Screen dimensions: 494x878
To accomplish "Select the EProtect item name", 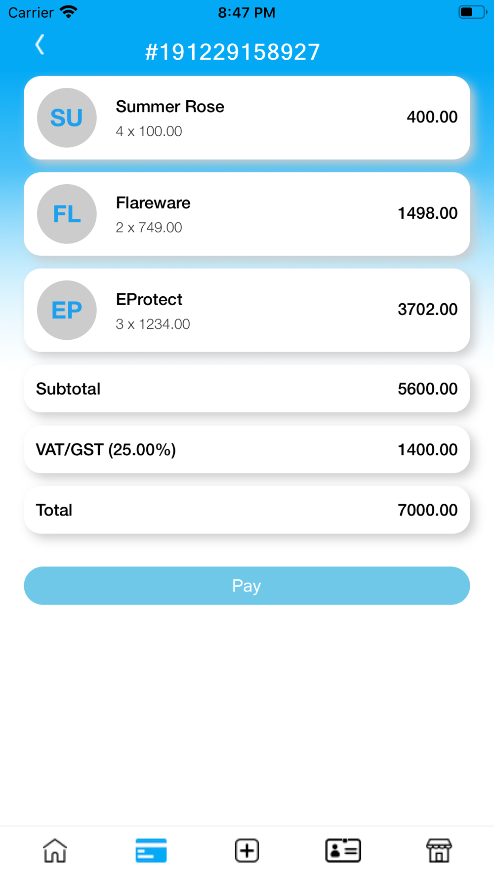I will tap(149, 299).
